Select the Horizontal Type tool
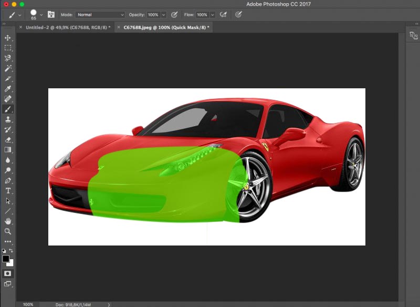This screenshot has width=420, height=307. (8, 190)
